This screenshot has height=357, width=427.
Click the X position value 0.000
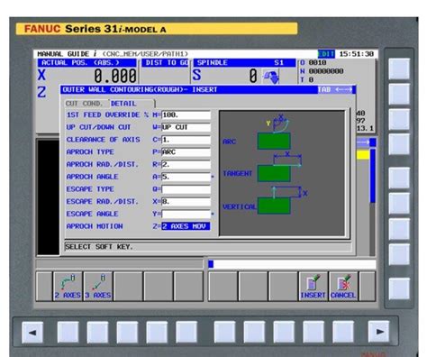(x=115, y=76)
